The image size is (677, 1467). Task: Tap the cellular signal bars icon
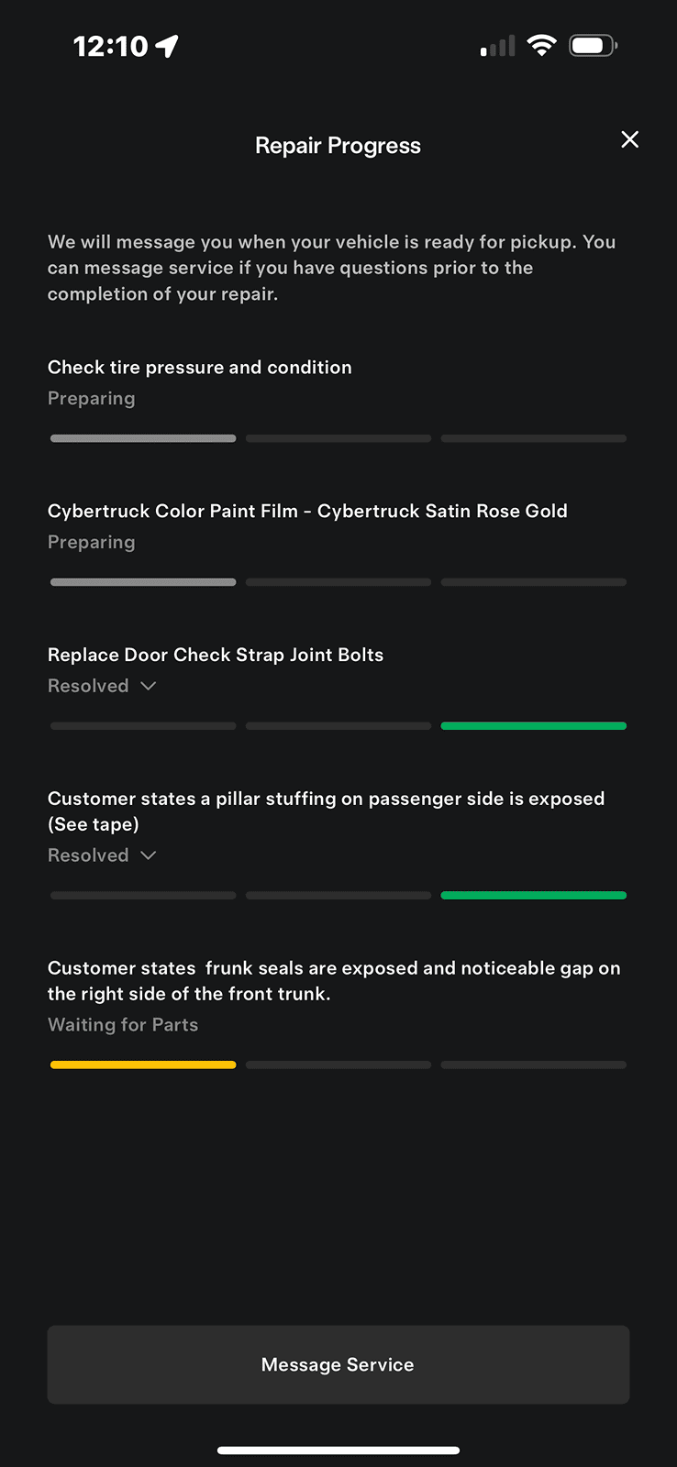497,46
